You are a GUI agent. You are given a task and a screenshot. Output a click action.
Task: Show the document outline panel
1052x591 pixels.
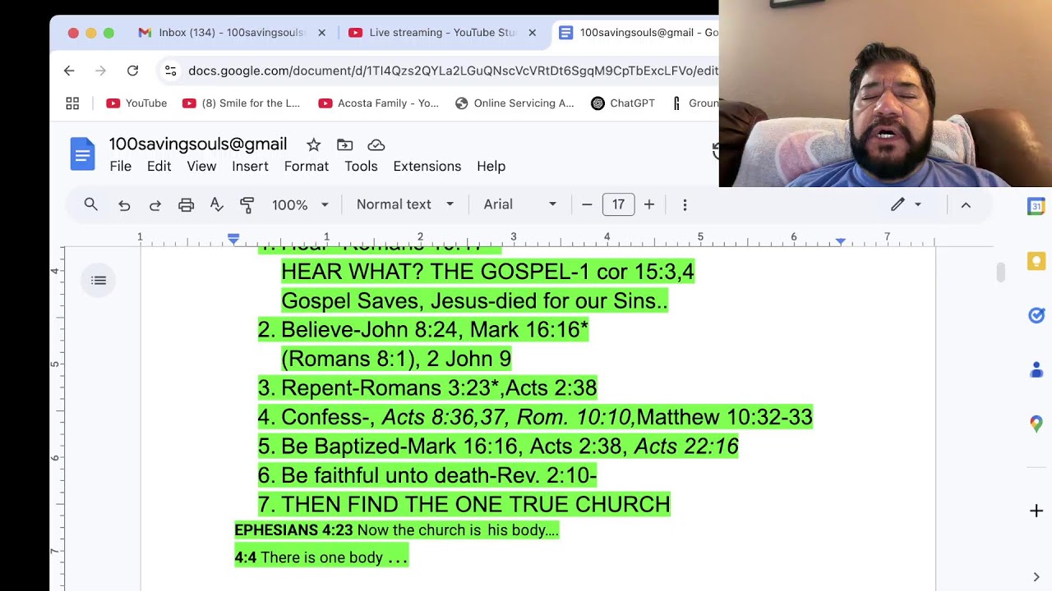pos(99,281)
